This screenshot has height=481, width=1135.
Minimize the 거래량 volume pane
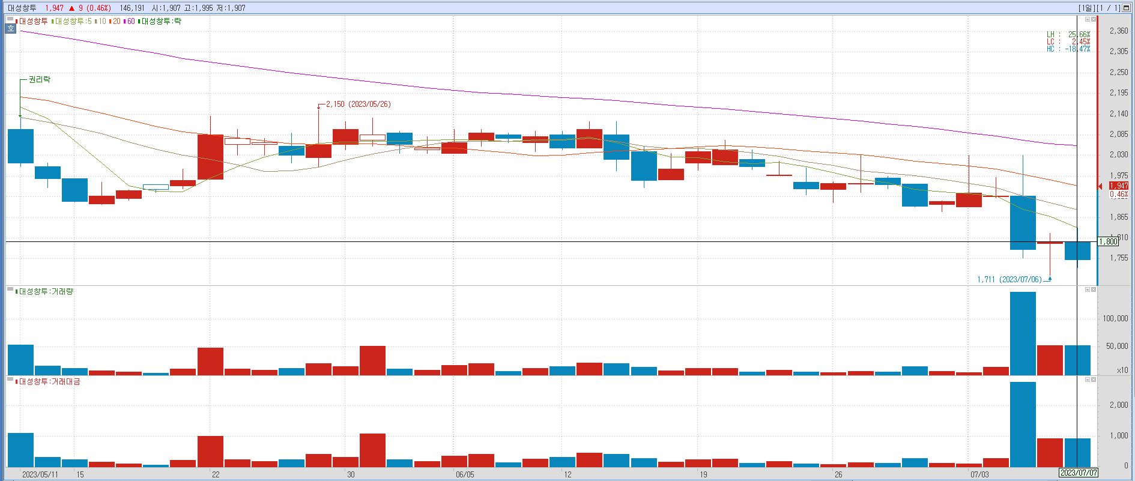tap(1087, 289)
